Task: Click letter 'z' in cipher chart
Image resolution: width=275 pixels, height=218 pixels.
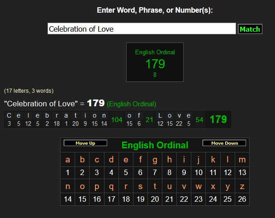Action: [242, 186]
